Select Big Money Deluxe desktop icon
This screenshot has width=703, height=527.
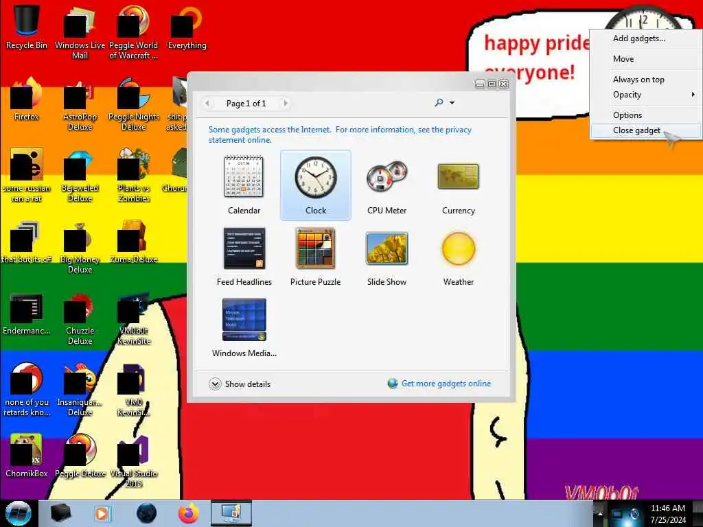(80, 247)
